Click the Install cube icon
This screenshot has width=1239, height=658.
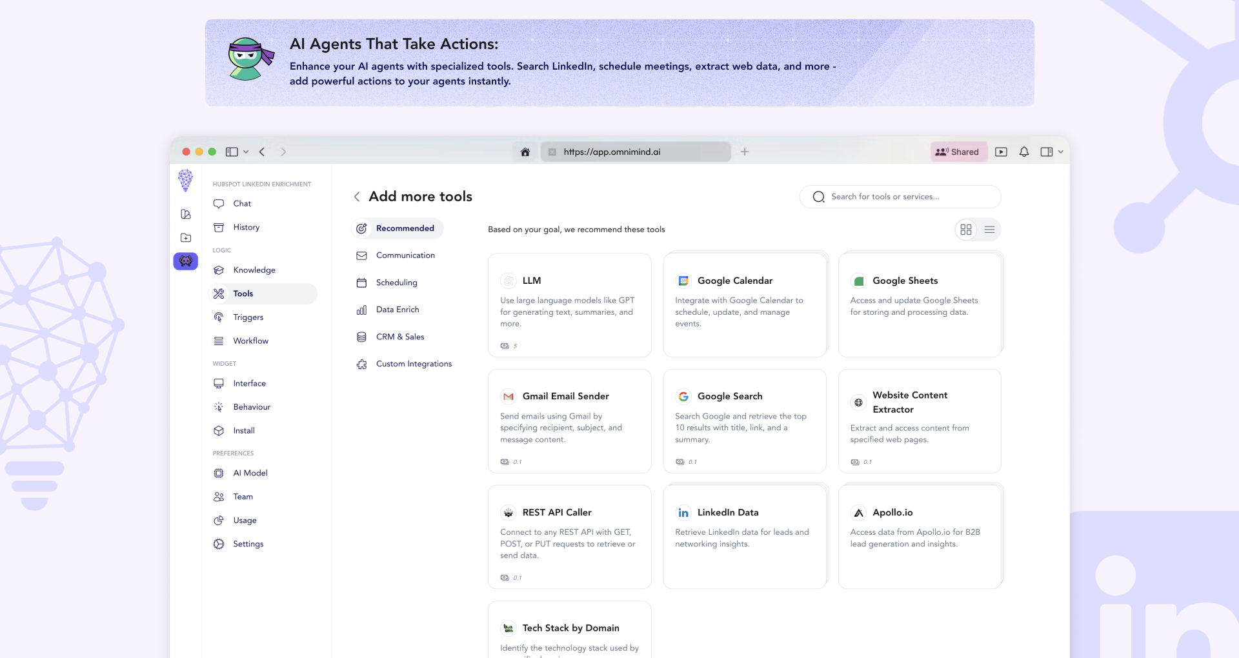click(219, 430)
